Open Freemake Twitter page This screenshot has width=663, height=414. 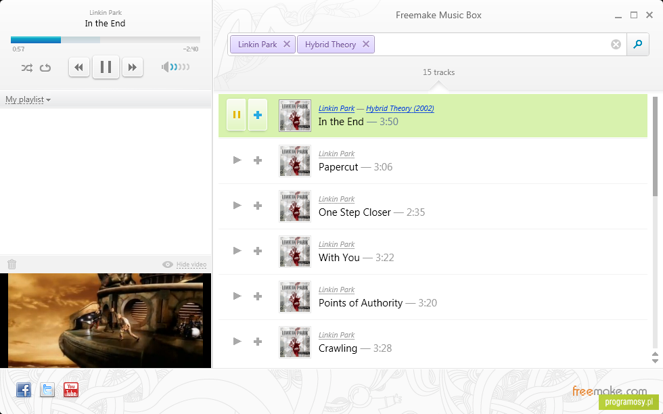(47, 390)
